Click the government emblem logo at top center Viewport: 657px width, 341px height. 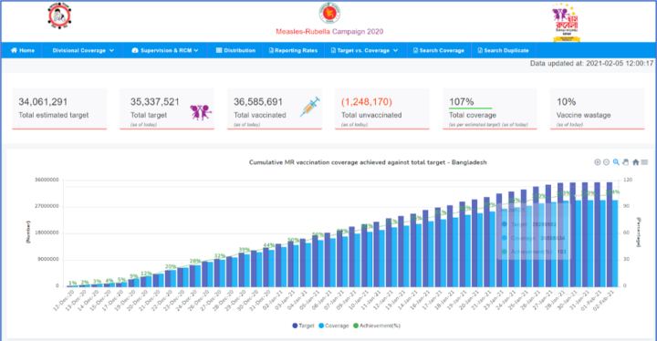(329, 13)
